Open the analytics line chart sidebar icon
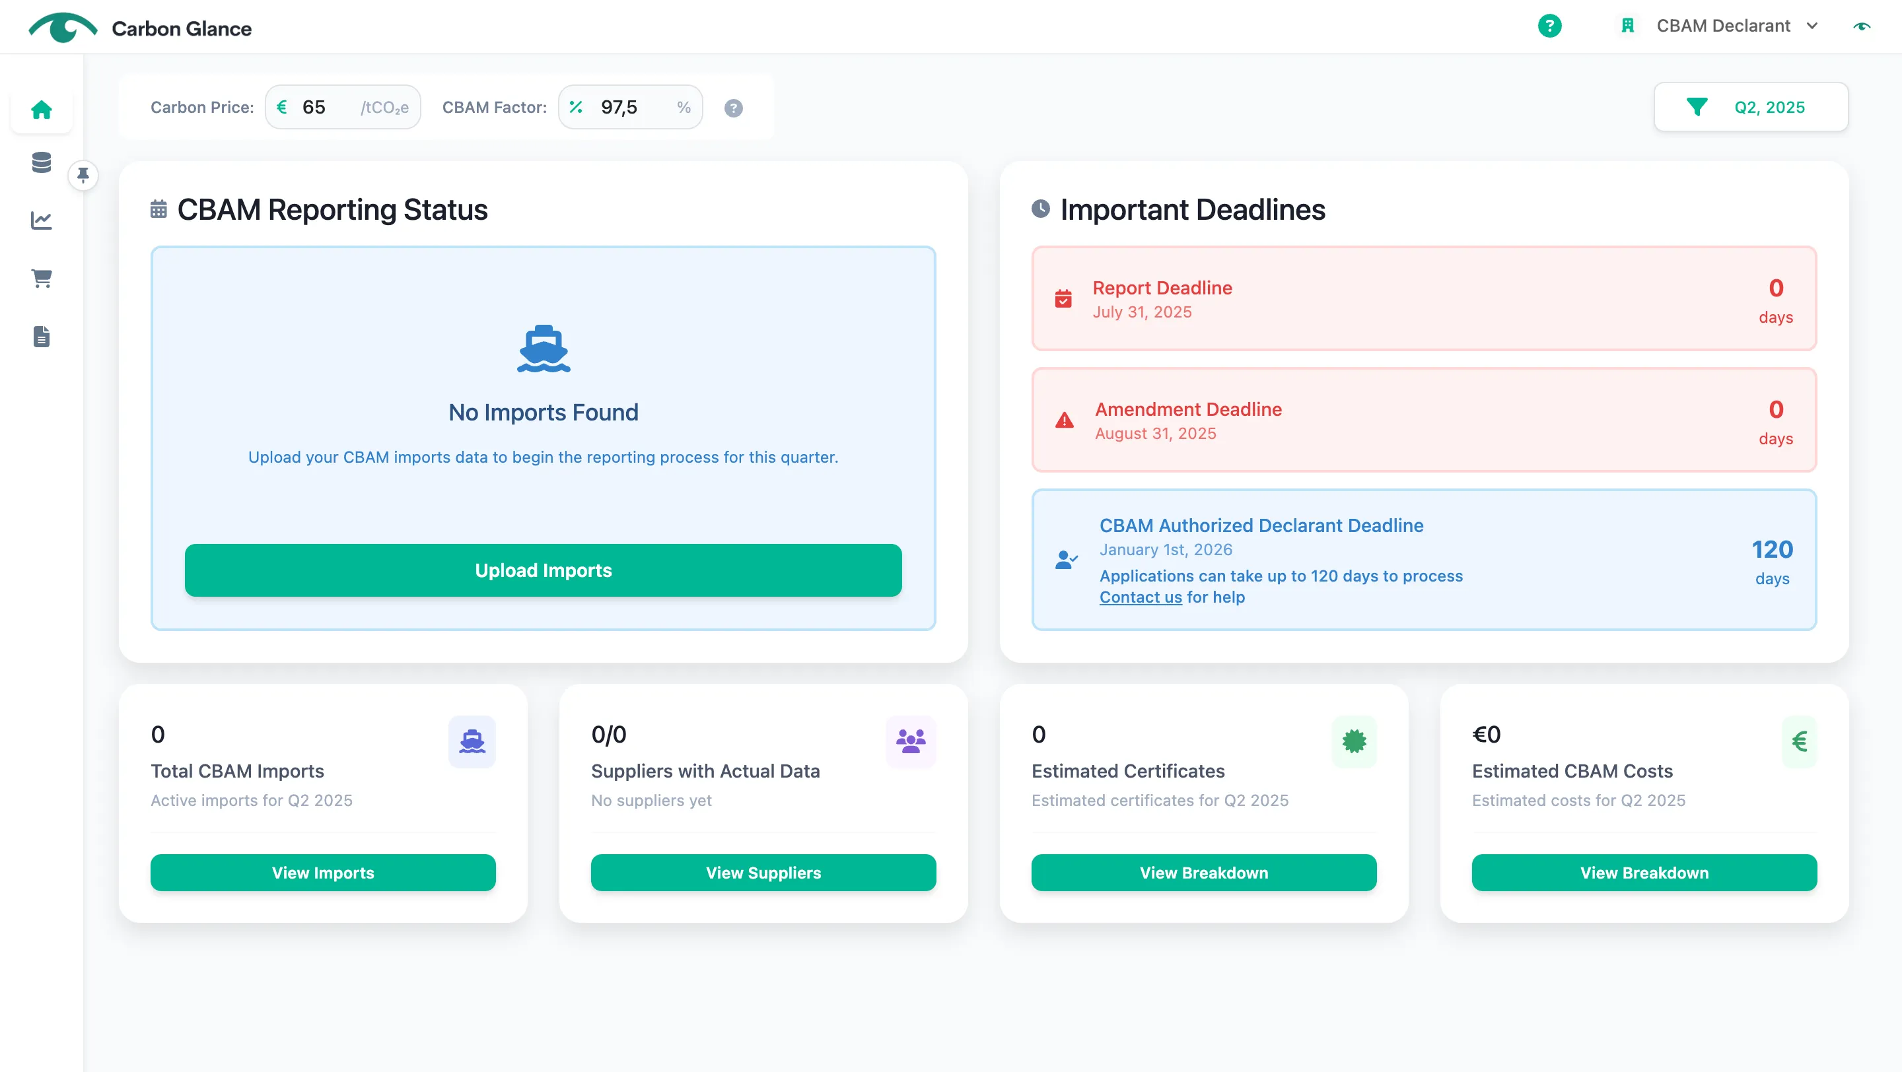Screen dimensions: 1902x1072 tap(42, 220)
